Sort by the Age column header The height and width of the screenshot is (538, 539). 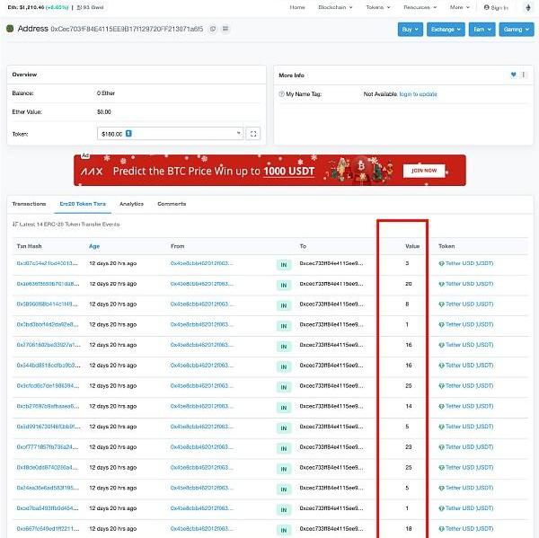pos(94,246)
